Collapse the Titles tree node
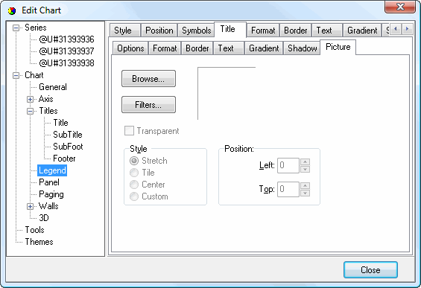The width and height of the screenshot is (421, 288). (x=30, y=111)
